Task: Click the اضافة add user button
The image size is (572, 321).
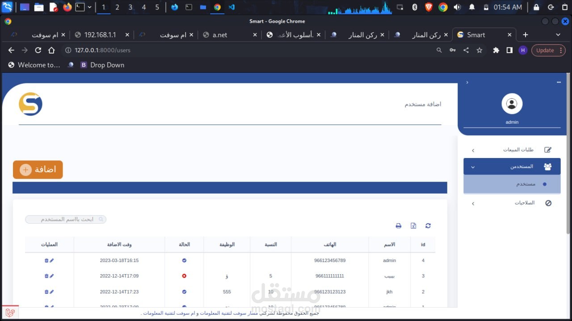Action: click(38, 170)
